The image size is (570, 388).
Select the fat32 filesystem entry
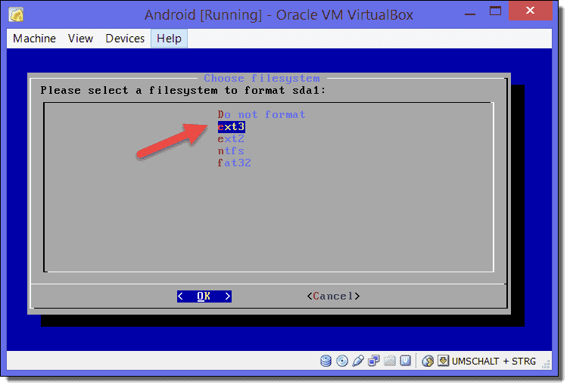tap(234, 163)
